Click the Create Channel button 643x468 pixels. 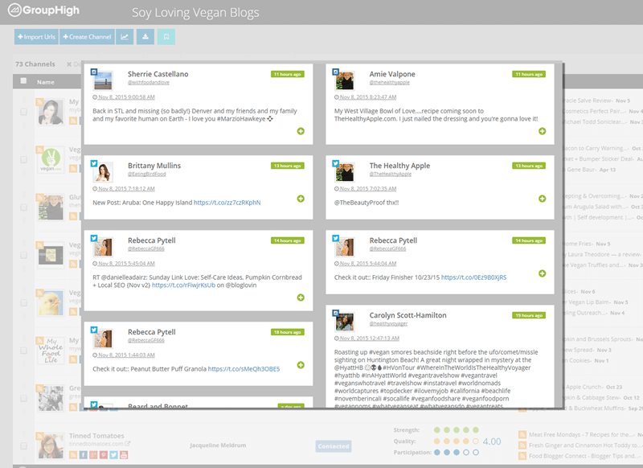coord(86,37)
